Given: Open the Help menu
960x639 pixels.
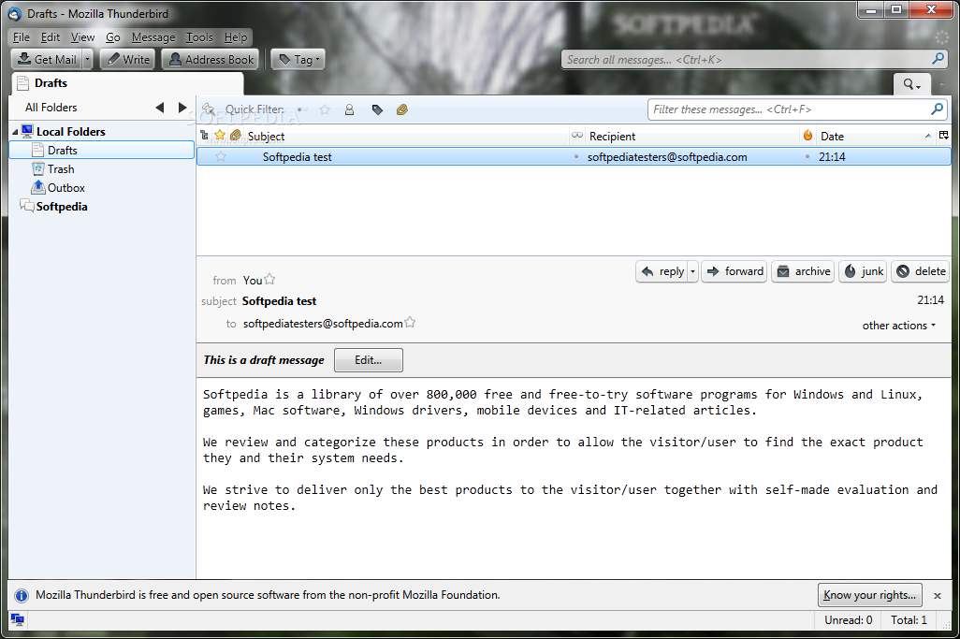Looking at the screenshot, I should [x=236, y=37].
